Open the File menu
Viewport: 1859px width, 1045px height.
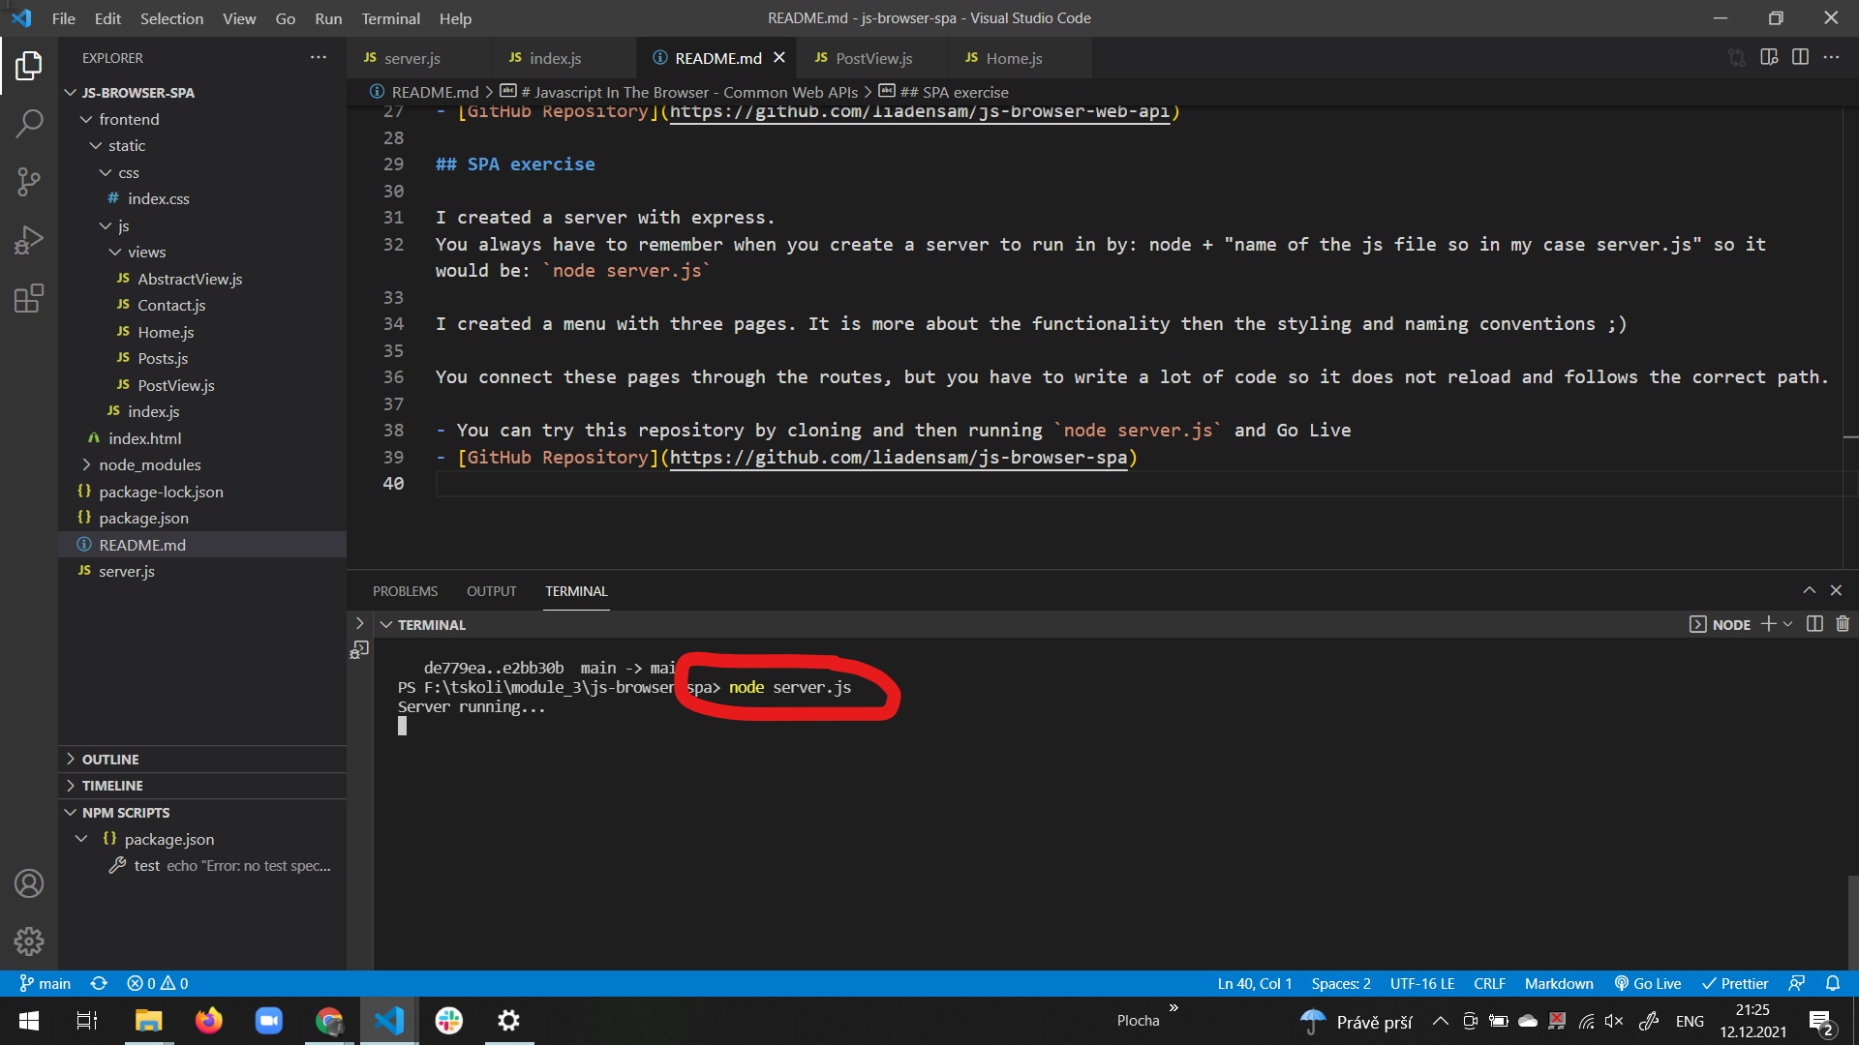point(63,18)
